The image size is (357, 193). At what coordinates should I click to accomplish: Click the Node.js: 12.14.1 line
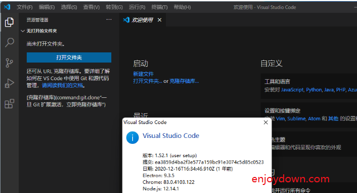pos(161,189)
